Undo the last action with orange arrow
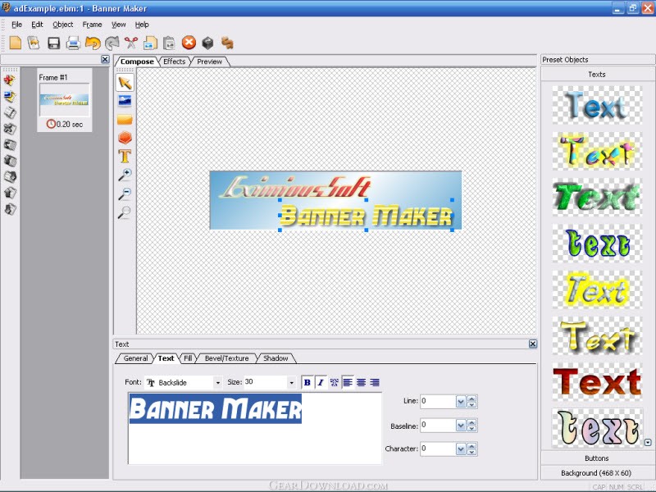Screen dimensions: 656x492 click(93, 43)
